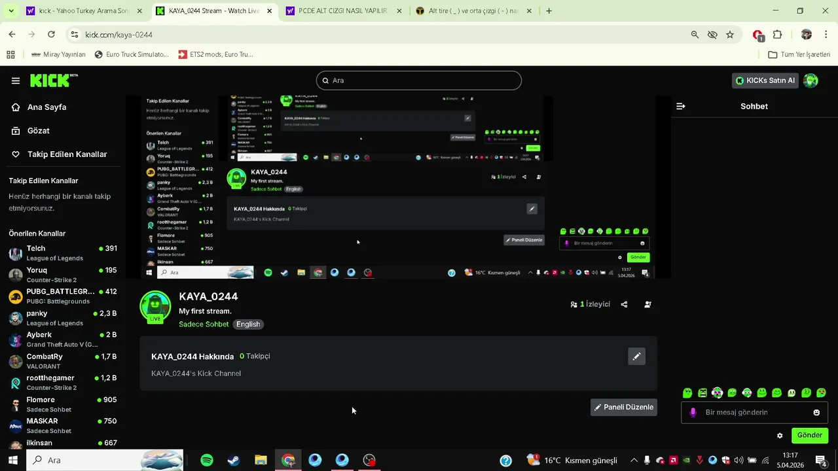Open the browser zoom magnifier icon

coord(695,35)
